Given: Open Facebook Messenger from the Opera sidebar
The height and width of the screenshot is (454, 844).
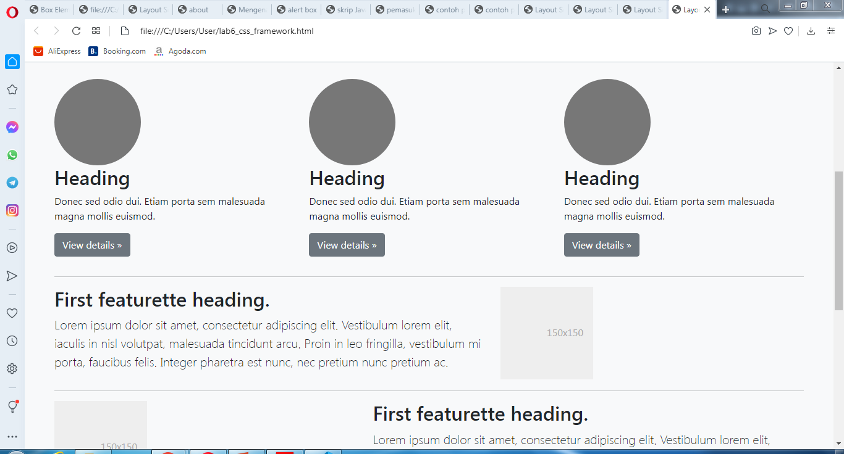Looking at the screenshot, I should [12, 127].
